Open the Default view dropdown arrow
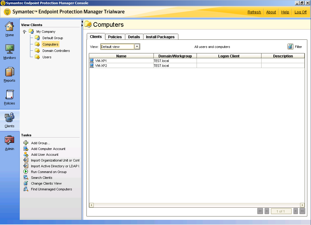The height and width of the screenshot is (225, 311). coord(137,47)
